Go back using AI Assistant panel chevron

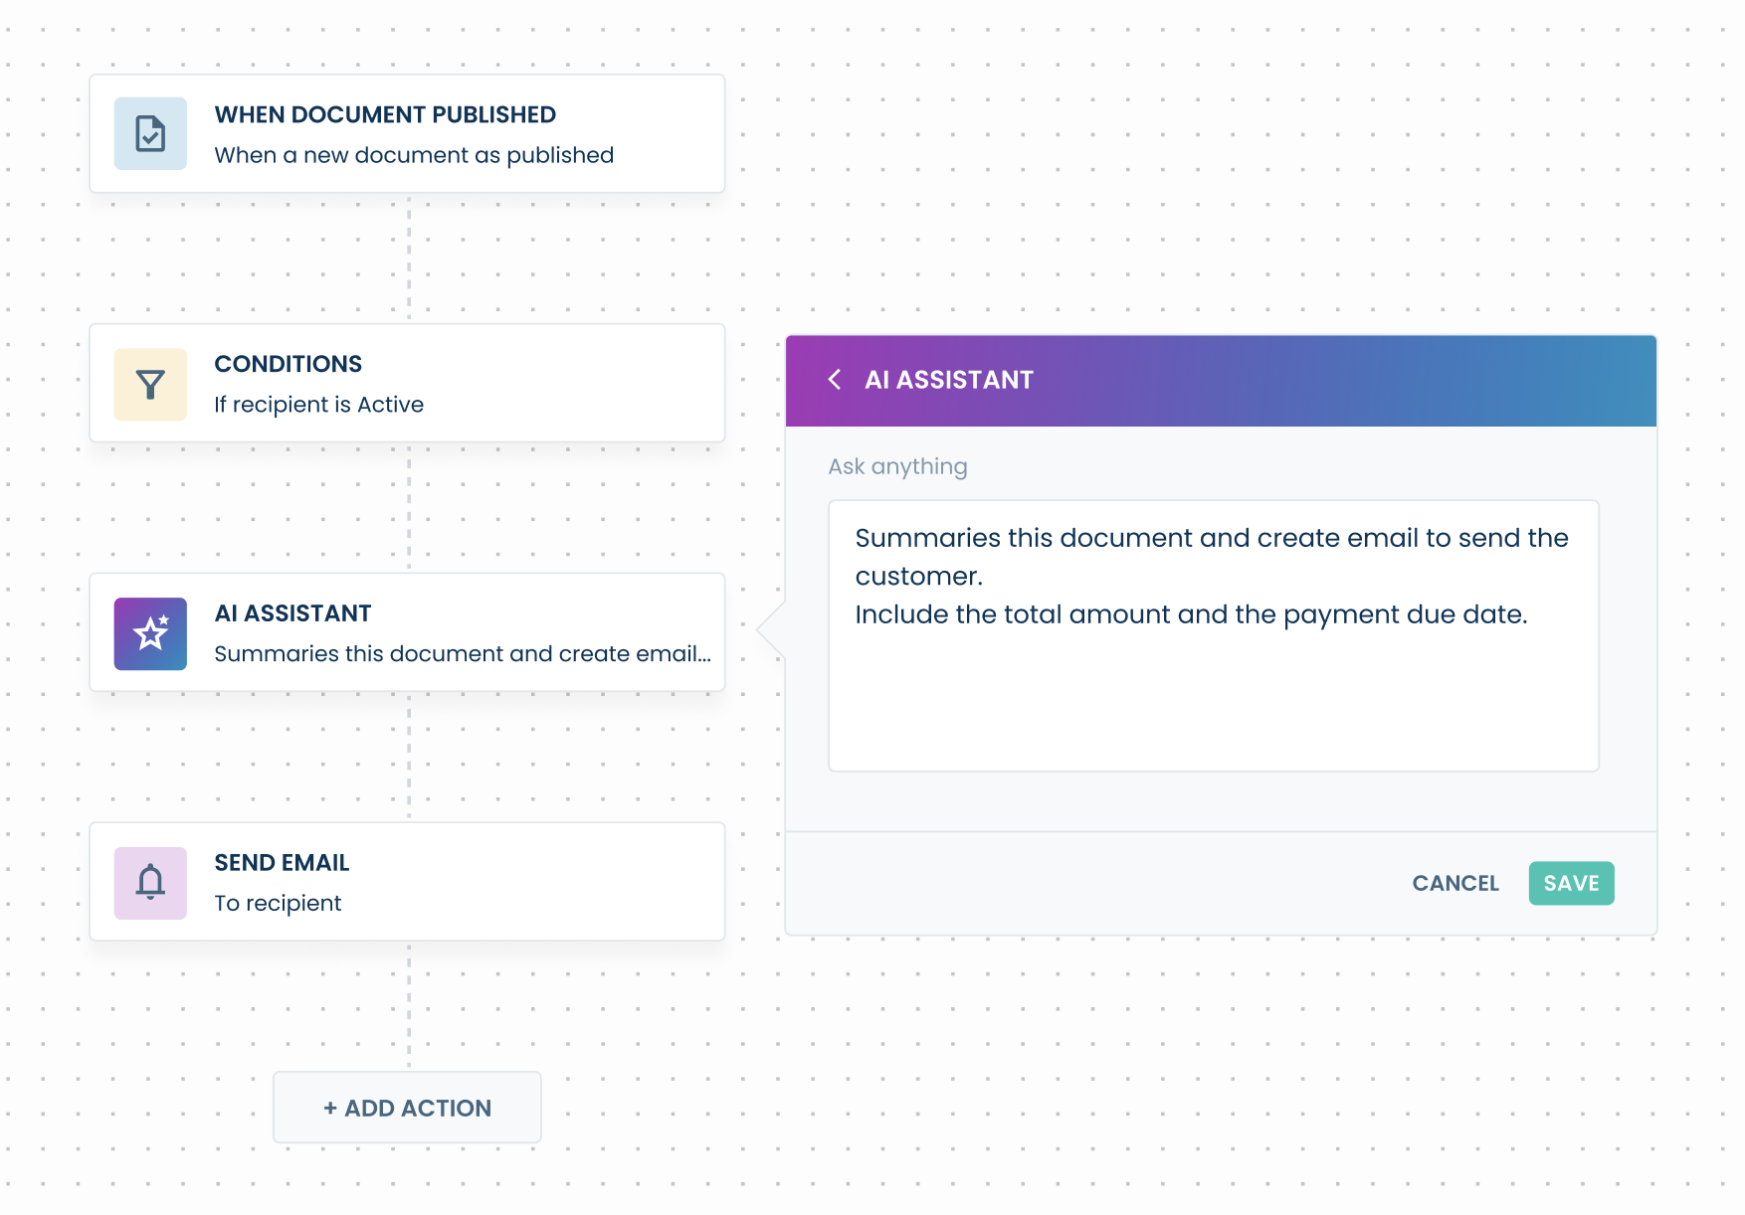coord(835,380)
